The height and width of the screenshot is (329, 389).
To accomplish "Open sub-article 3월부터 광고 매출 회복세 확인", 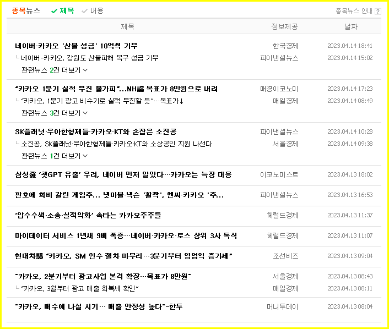I will point(80,288).
